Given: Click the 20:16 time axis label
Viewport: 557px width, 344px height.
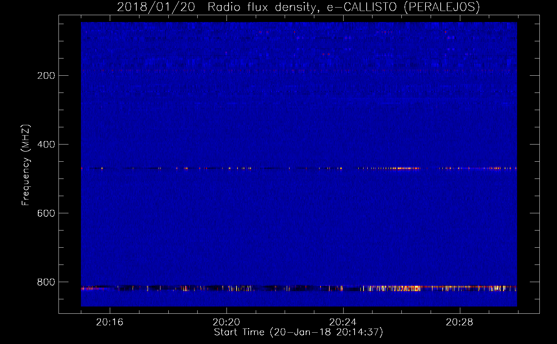Looking at the screenshot, I should point(109,322).
